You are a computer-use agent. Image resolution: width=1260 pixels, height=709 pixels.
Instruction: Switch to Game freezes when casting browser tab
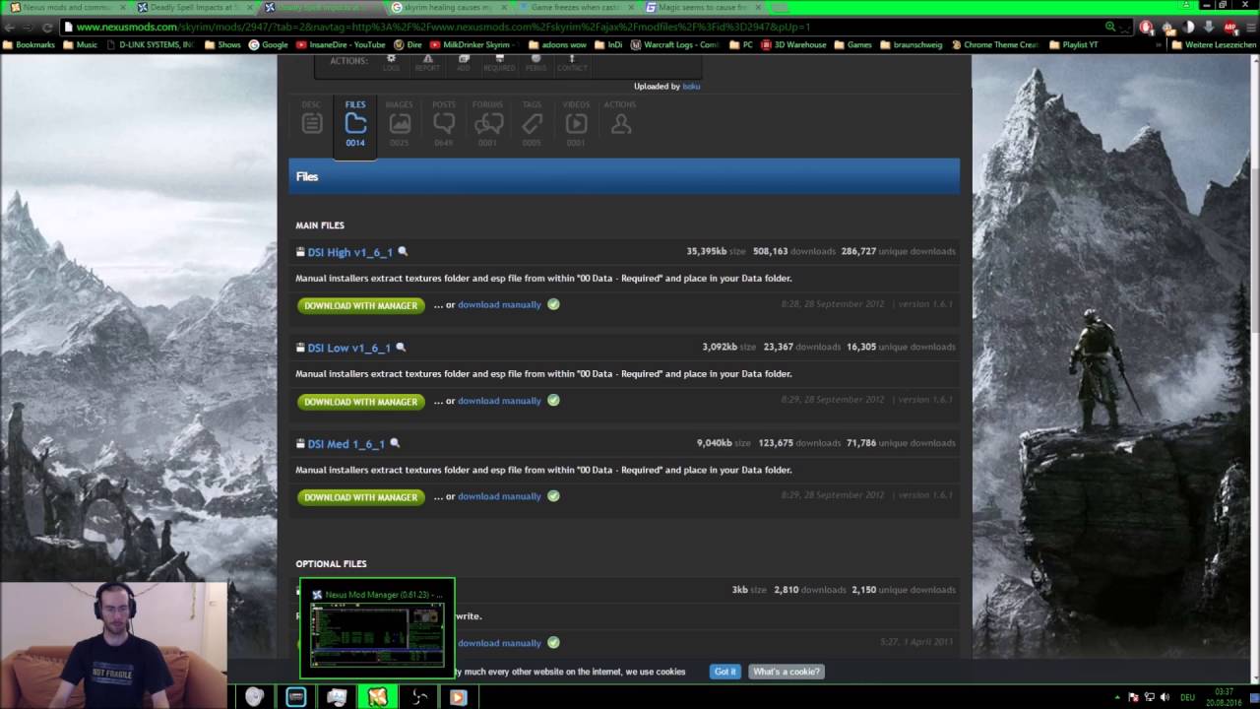click(575, 7)
